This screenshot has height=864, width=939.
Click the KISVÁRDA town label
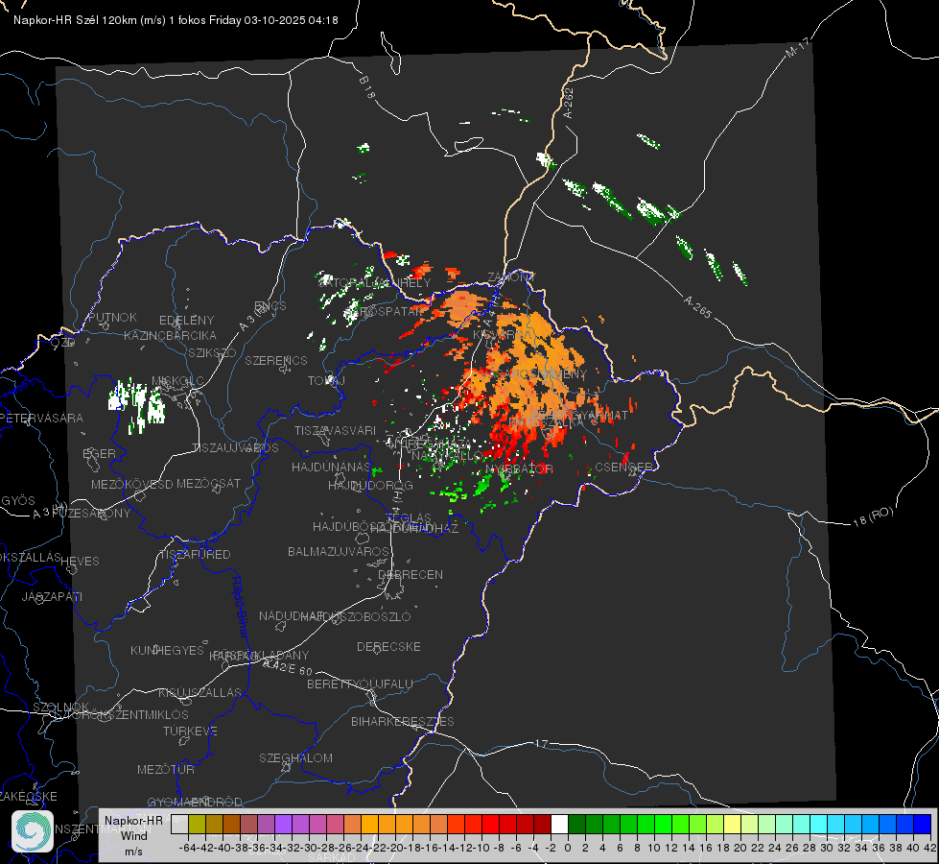(x=503, y=334)
